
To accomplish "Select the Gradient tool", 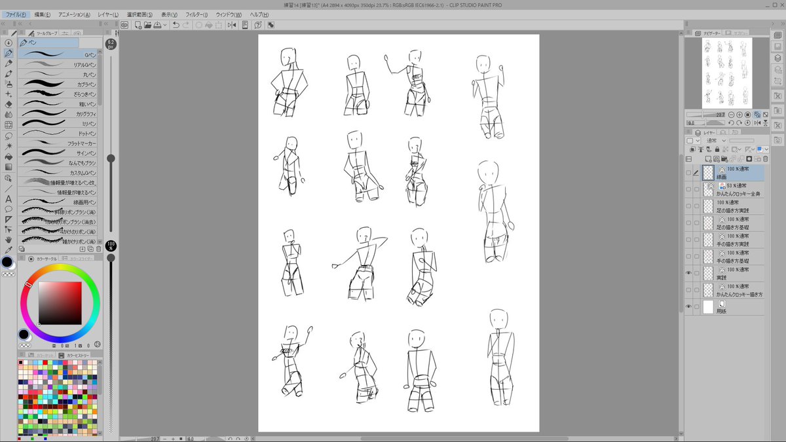I will pyautogui.click(x=9, y=167).
